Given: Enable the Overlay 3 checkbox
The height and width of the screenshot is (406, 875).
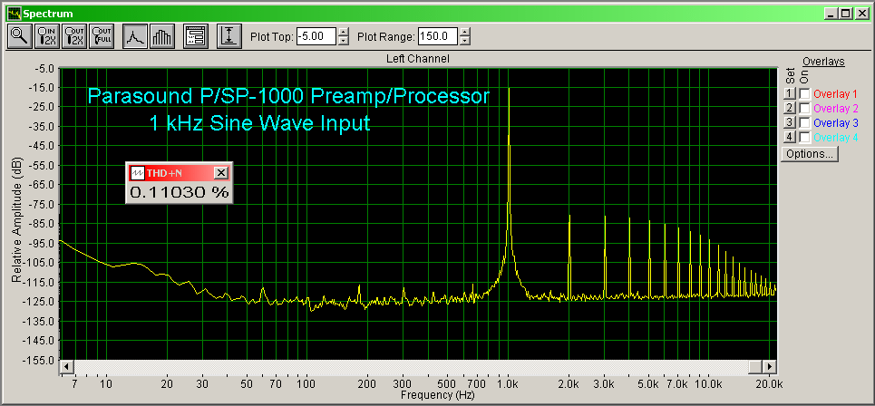Looking at the screenshot, I should pyautogui.click(x=804, y=122).
